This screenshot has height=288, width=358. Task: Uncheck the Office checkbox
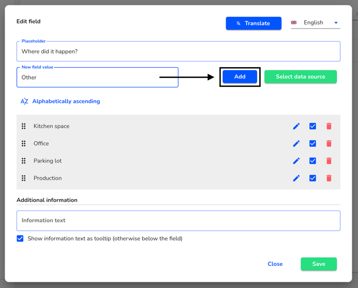pyautogui.click(x=313, y=143)
